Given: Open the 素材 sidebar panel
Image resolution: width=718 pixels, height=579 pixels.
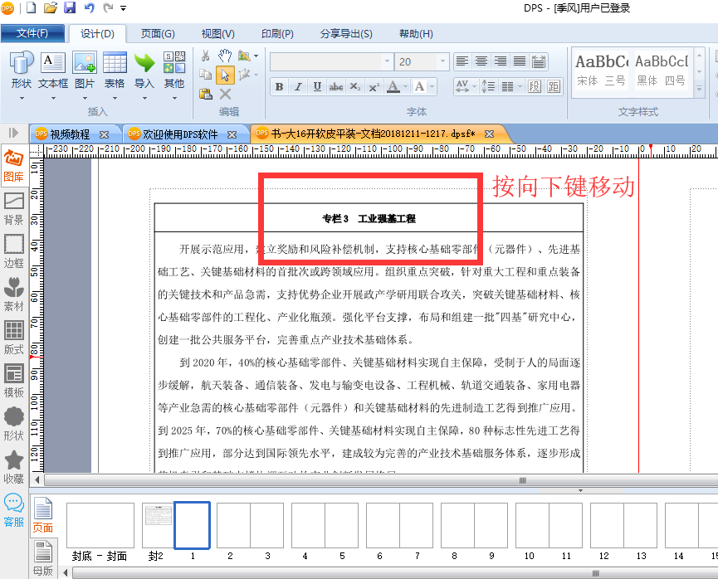Looking at the screenshot, I should pos(14,294).
